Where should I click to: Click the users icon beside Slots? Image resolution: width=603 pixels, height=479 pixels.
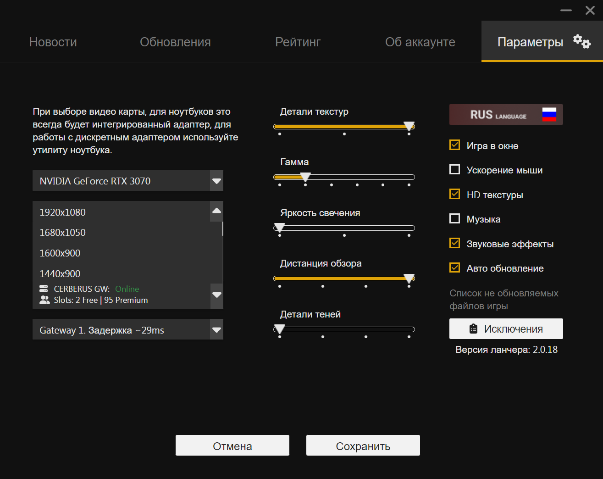coord(44,300)
